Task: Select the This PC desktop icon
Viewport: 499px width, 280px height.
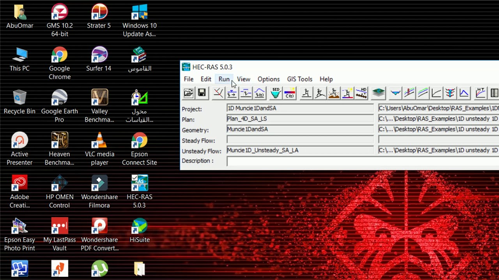Action: click(19, 59)
